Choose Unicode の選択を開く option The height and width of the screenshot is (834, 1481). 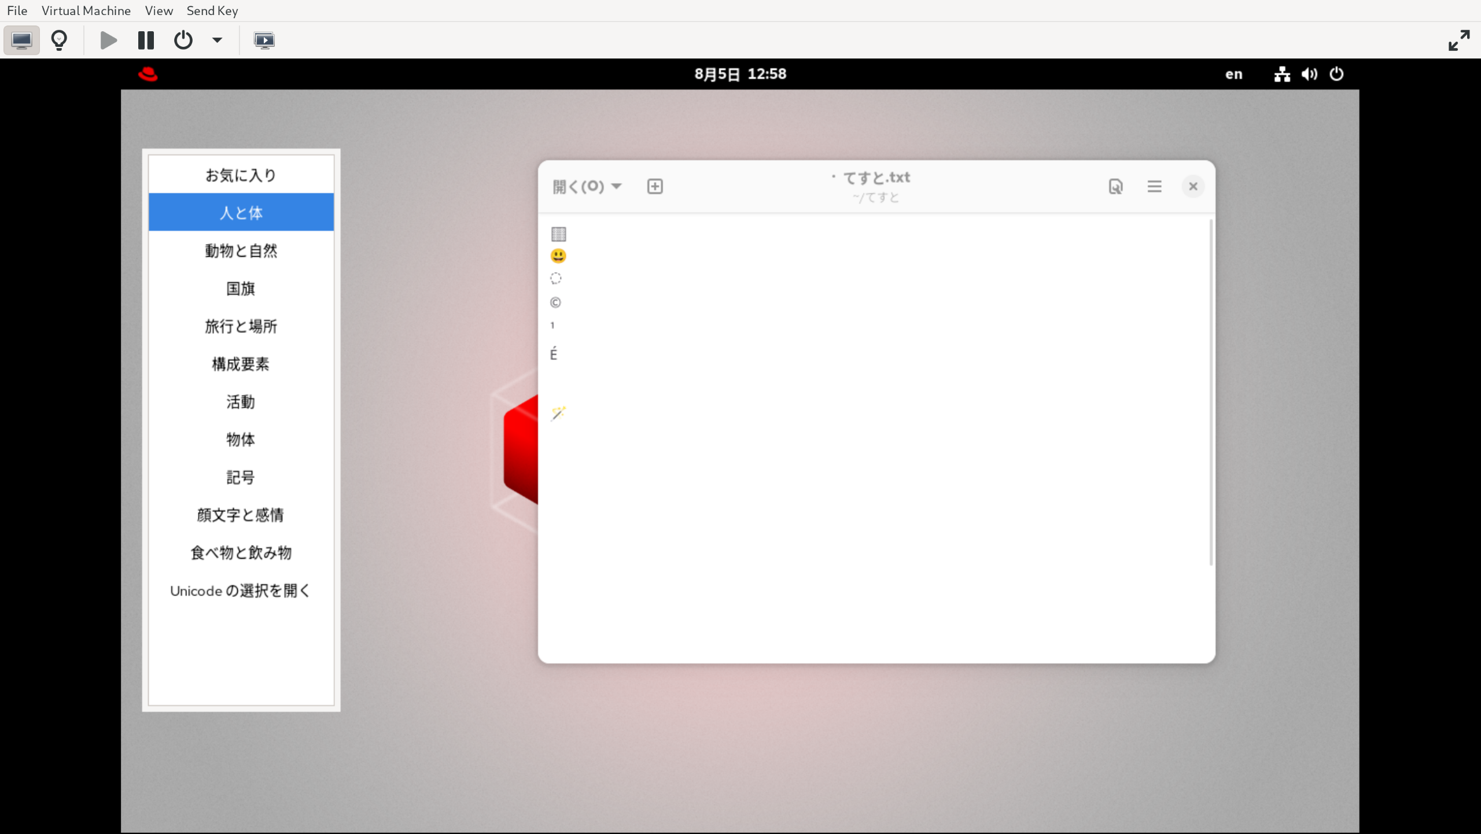click(x=241, y=591)
